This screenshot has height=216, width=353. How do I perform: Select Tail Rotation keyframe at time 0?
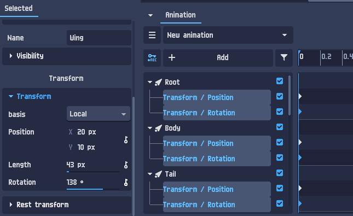300,203
